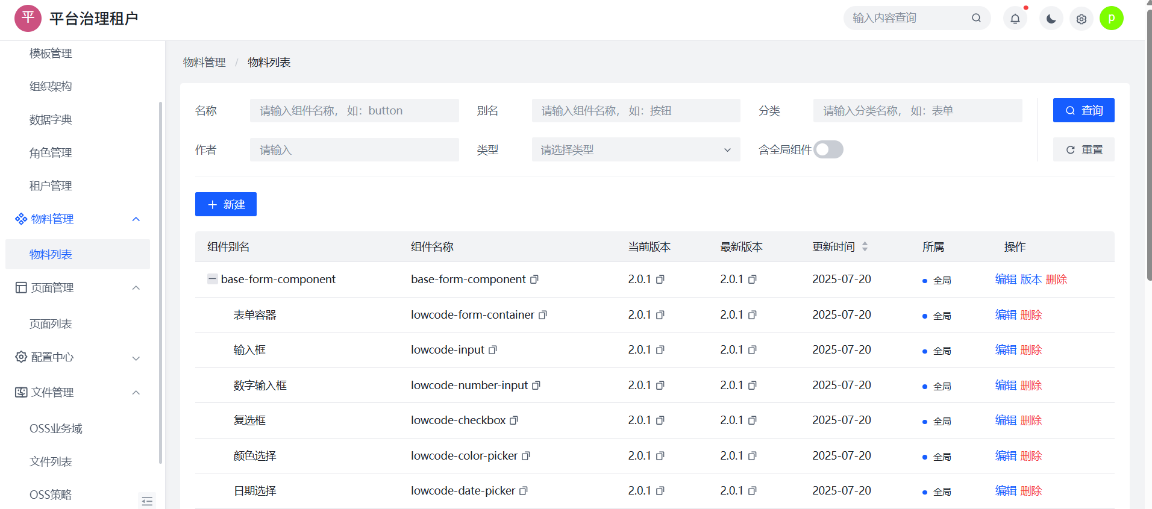Copy the lowcode-checkbox component name
The height and width of the screenshot is (509, 1152).
click(514, 420)
